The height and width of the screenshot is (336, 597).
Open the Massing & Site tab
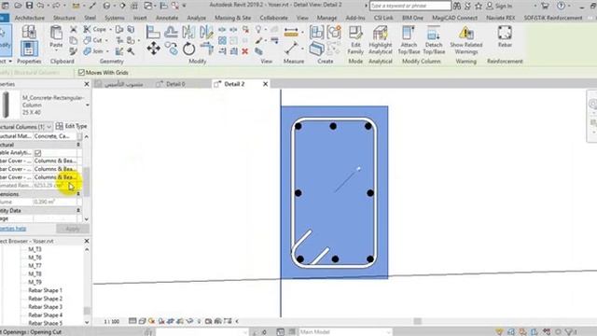tap(232, 18)
